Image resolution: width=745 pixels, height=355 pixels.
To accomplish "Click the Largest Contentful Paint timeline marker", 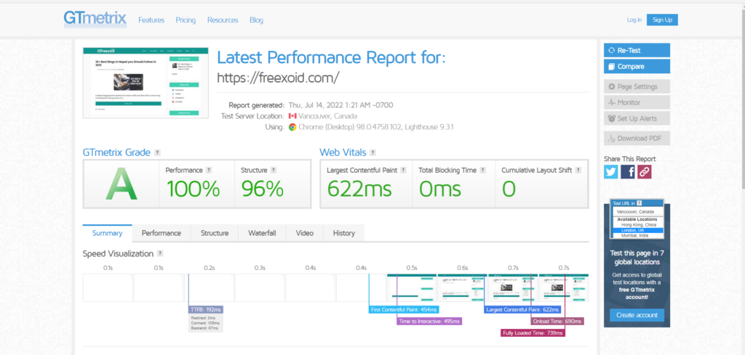I will (x=522, y=309).
